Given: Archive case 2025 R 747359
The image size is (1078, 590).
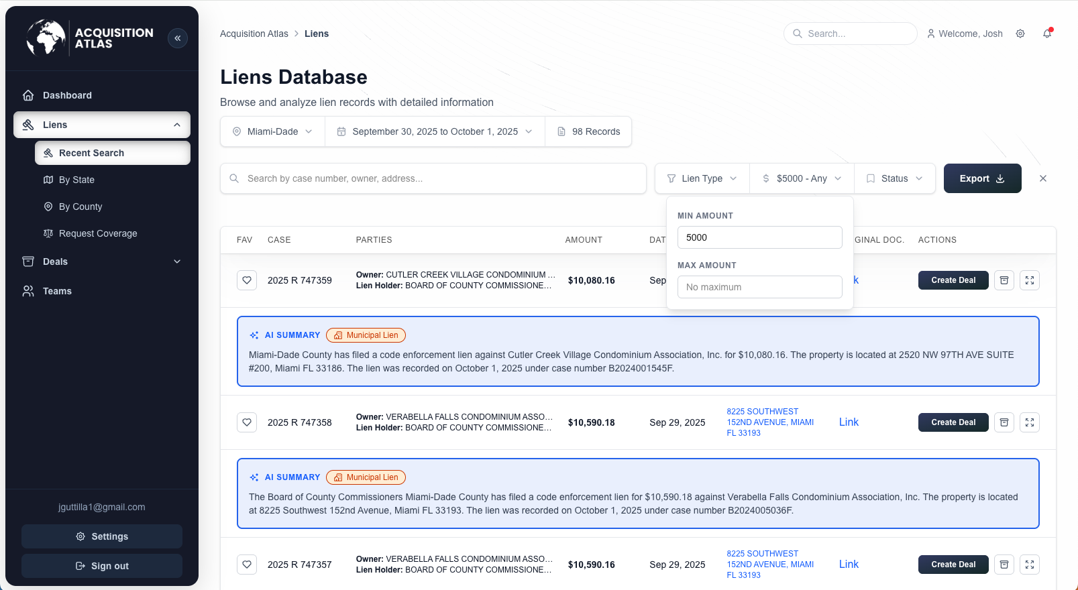Looking at the screenshot, I should pos(1004,280).
